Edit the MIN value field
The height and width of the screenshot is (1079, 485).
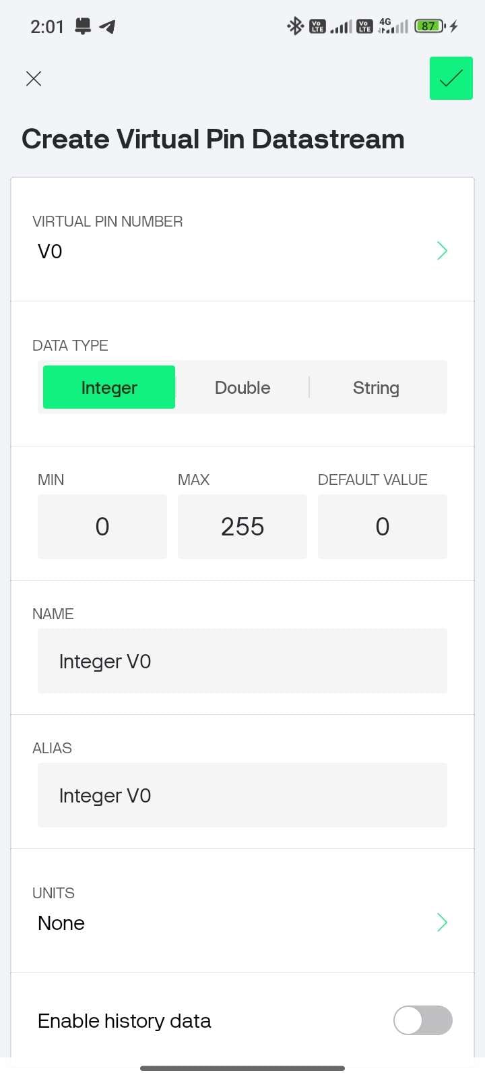(102, 526)
